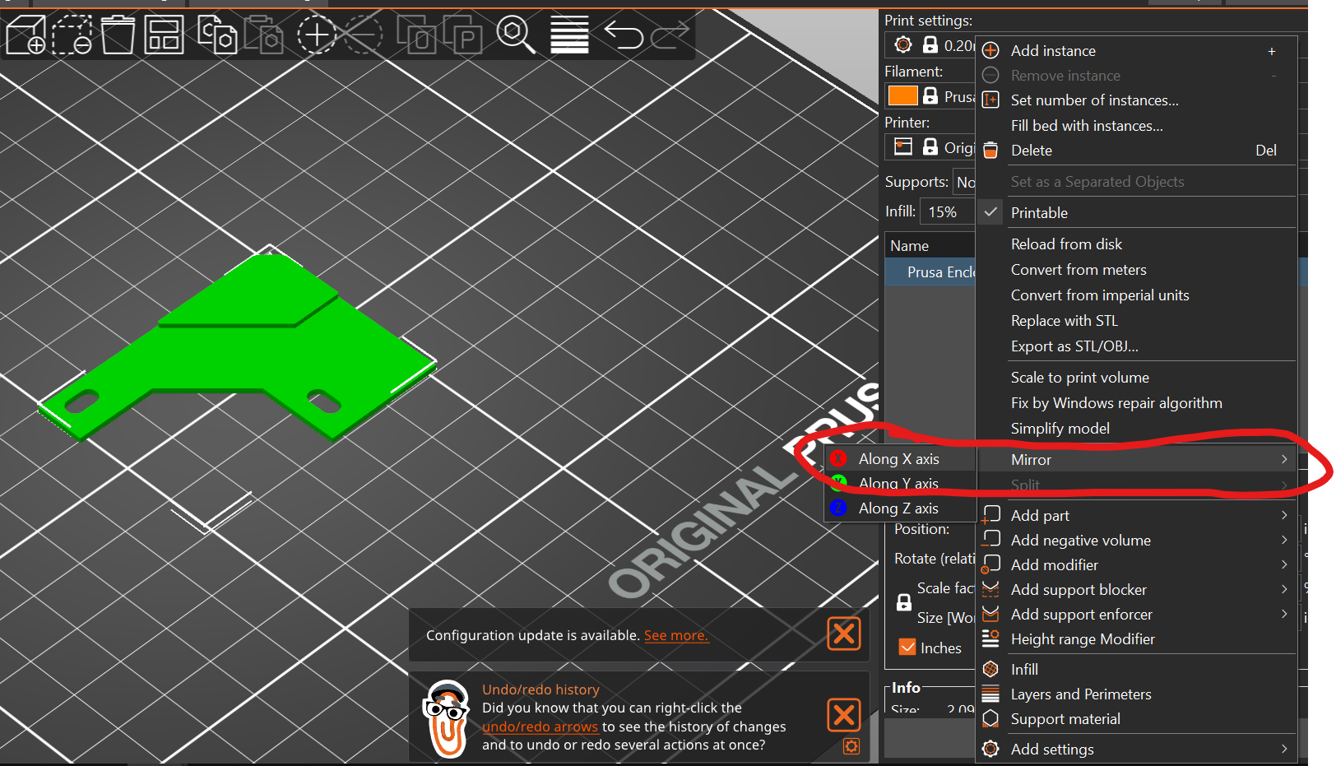
Task: Click the orange filament color swatch
Action: pyautogui.click(x=902, y=95)
